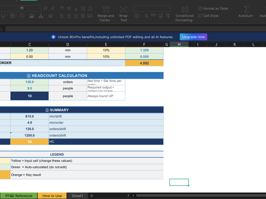This screenshot has width=266, height=199.
Task: Decrease font size with the A- icon
Action: [53, 8]
